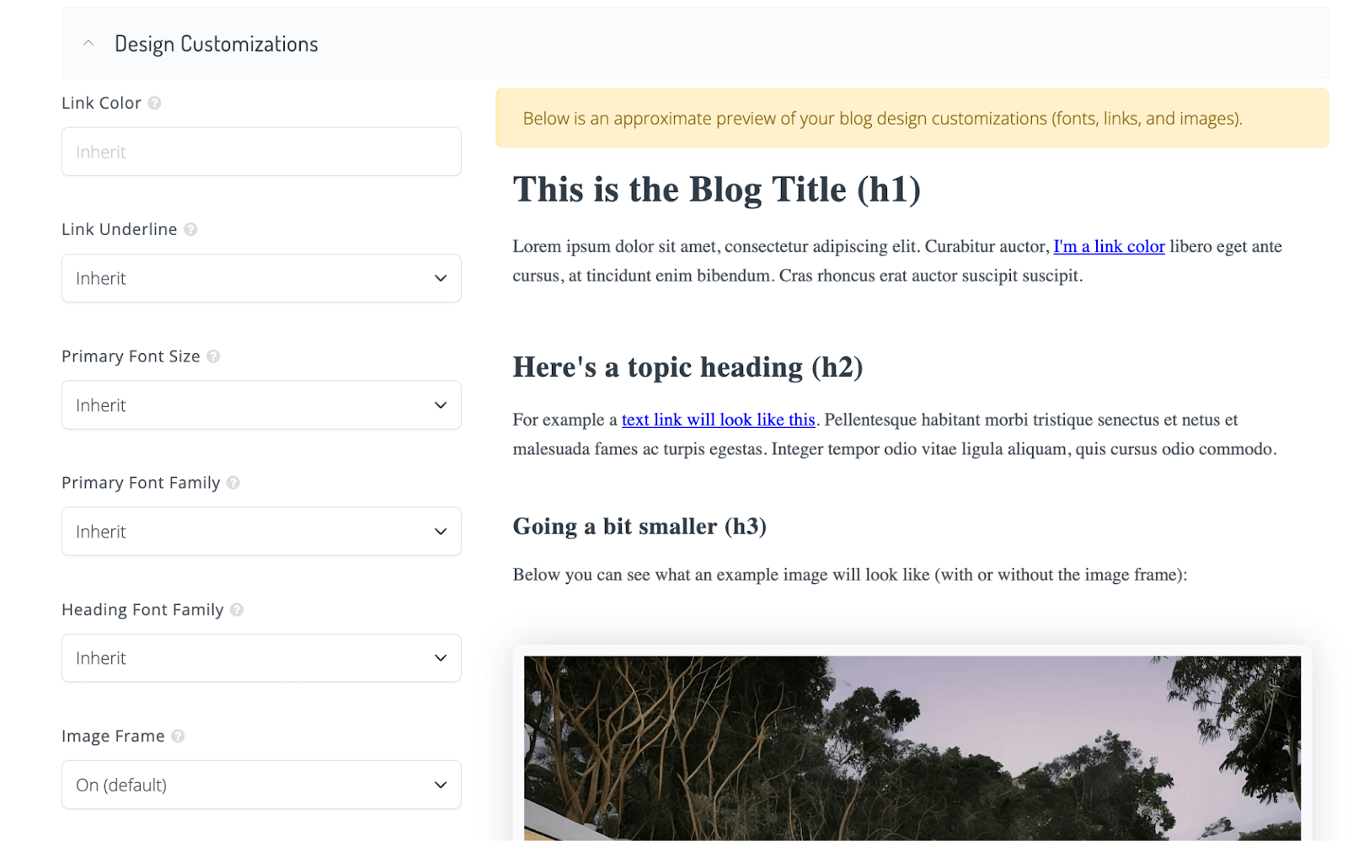The image size is (1348, 841).
Task: Click help icon next to Link Underline
Action: point(190,229)
